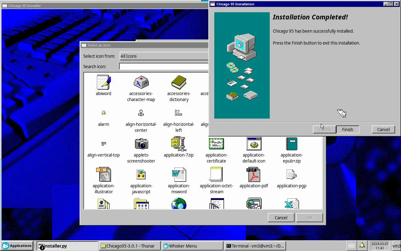Select the application-certificate icon
401x251 pixels.
[x=216, y=144]
